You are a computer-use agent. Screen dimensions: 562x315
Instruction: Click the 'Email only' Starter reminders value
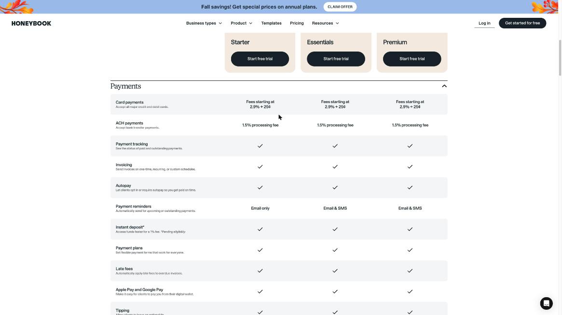pyautogui.click(x=260, y=209)
